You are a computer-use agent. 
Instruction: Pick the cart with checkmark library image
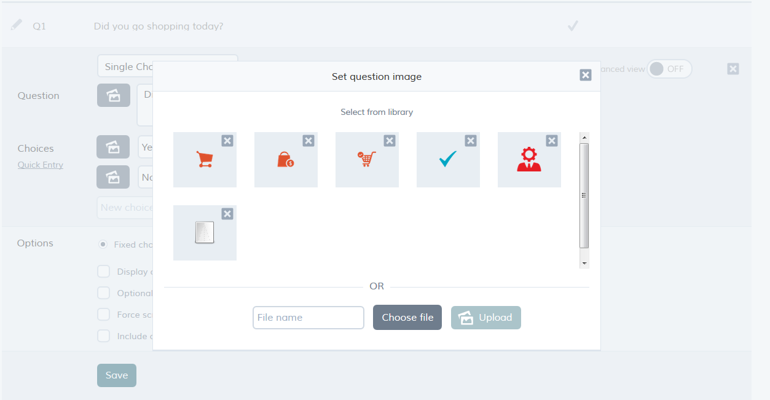coord(367,160)
